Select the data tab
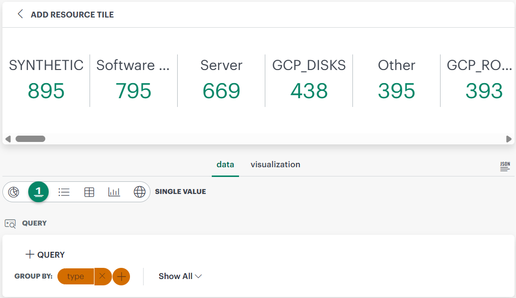This screenshot has height=298, width=516. (225, 164)
